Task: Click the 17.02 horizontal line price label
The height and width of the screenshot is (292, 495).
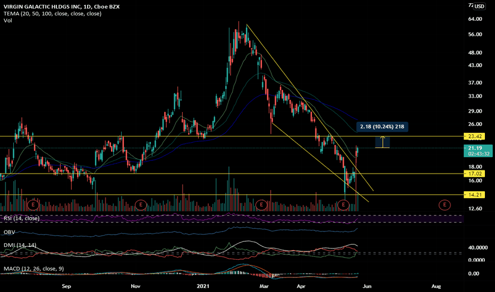Action: tap(474, 174)
